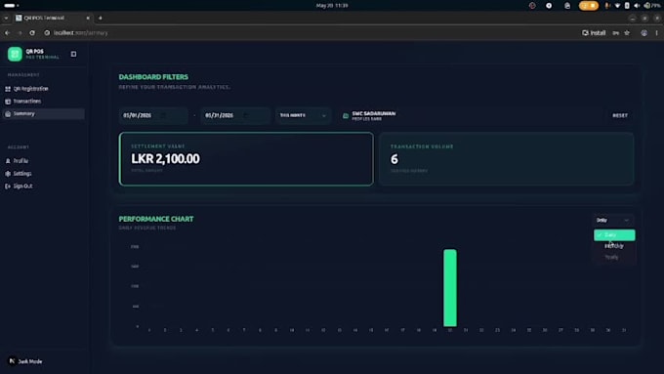Select the Yearly option in the list
This screenshot has height=374, width=664.
point(614,257)
